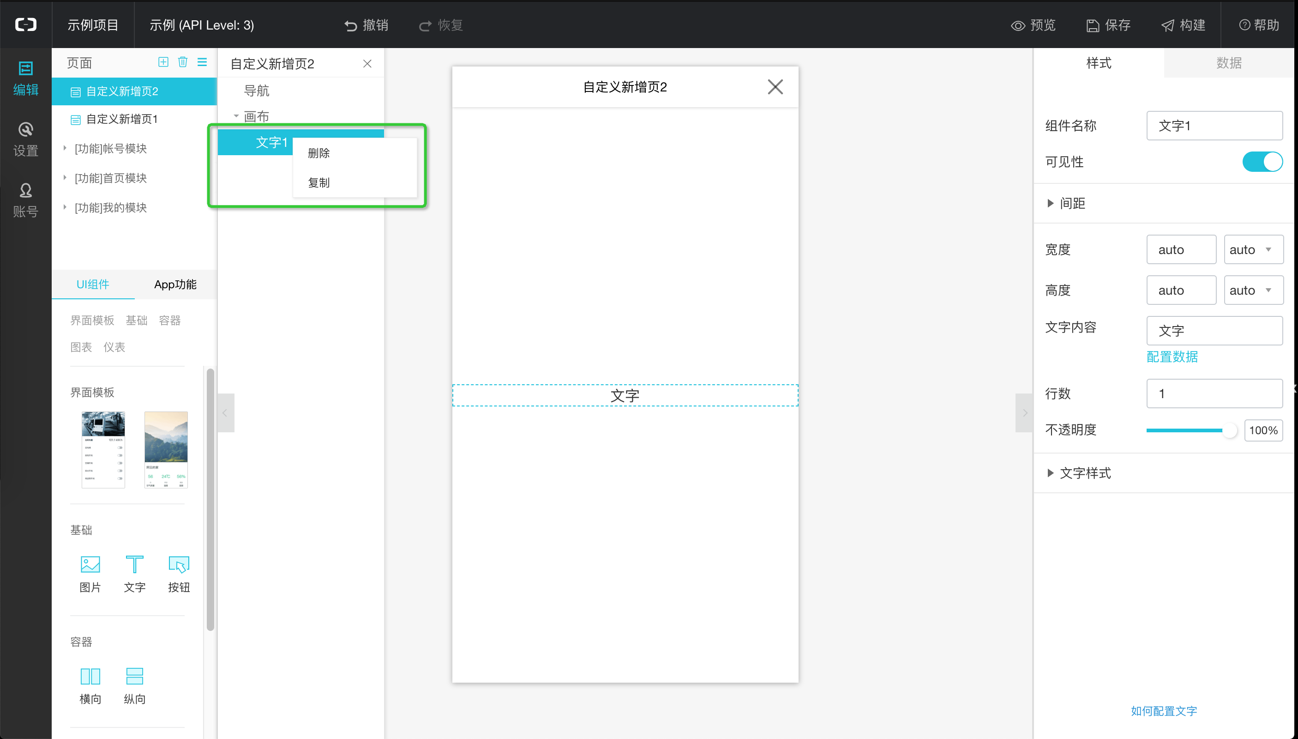Collapse the 画布 tree node
This screenshot has height=739, width=1298.
coord(236,116)
